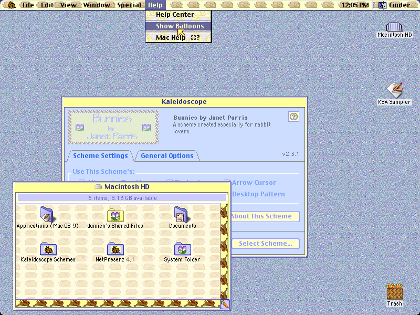Click the Select Scheme... button

266,244
